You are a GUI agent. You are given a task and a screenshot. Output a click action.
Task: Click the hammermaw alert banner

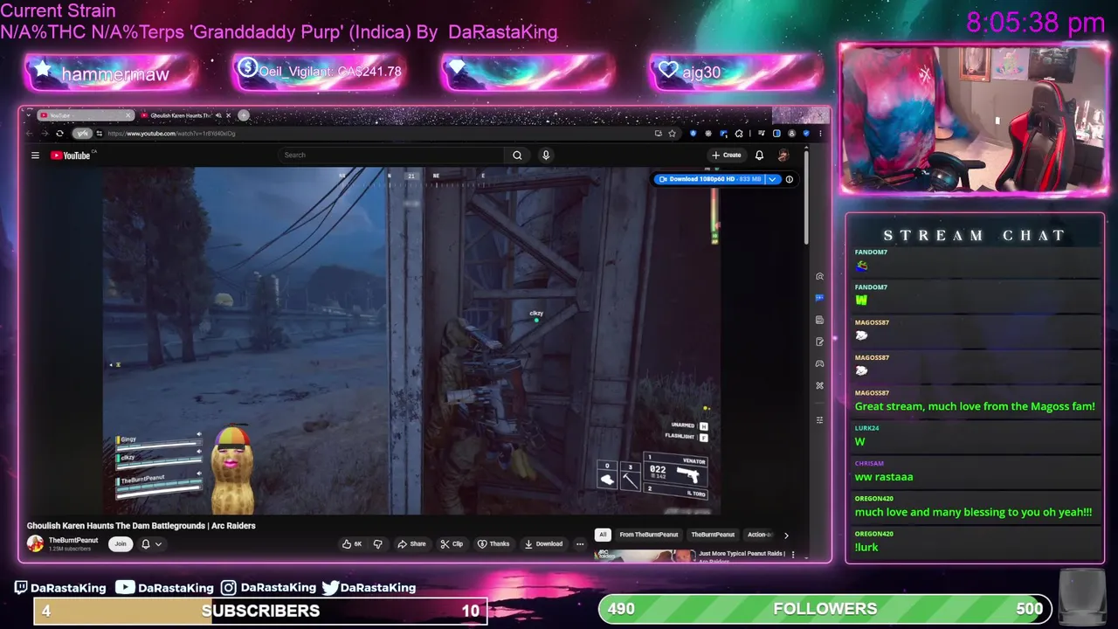point(111,73)
